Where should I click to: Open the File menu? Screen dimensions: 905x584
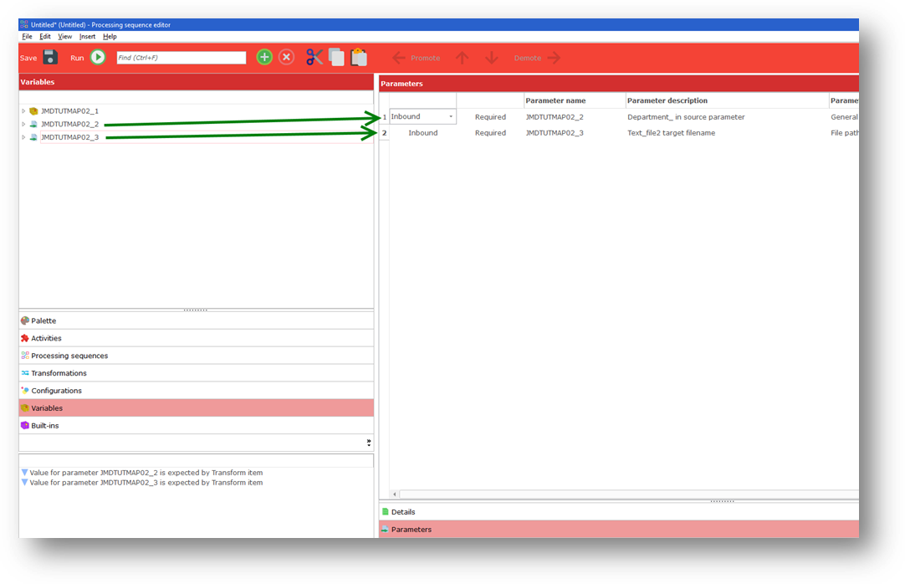click(x=27, y=36)
